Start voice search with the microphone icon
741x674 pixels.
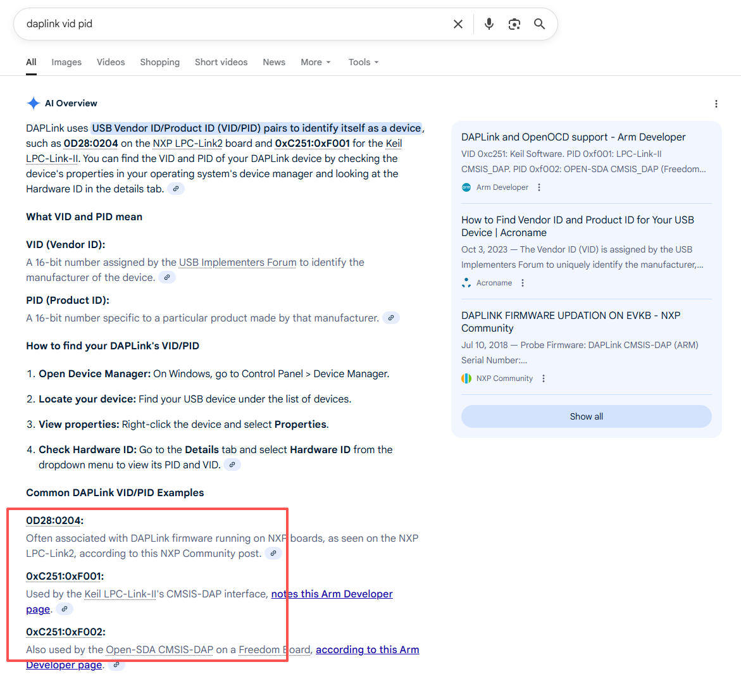click(x=489, y=24)
